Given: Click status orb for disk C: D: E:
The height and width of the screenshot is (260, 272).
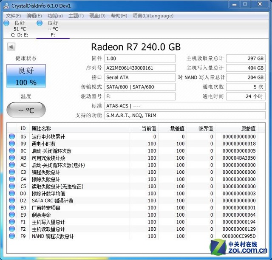Looking at the screenshot, I should (x=7, y=23).
